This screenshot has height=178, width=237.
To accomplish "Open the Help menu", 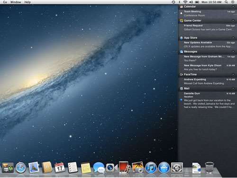I will pos(27,2).
